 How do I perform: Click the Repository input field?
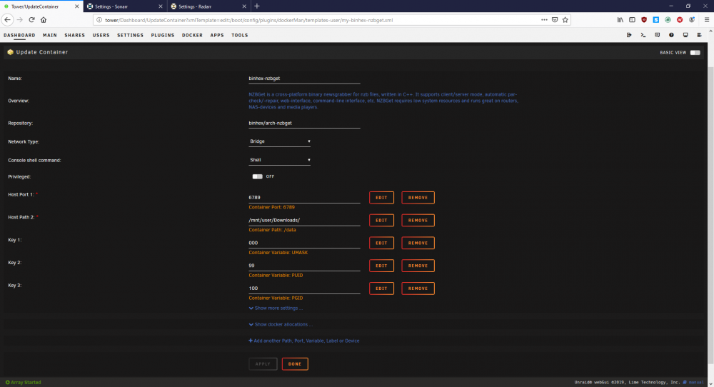304,124
